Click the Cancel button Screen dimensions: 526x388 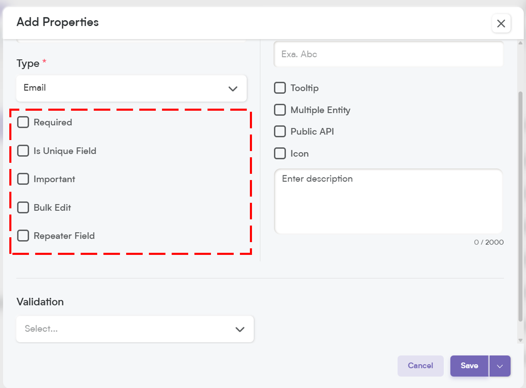pos(421,366)
